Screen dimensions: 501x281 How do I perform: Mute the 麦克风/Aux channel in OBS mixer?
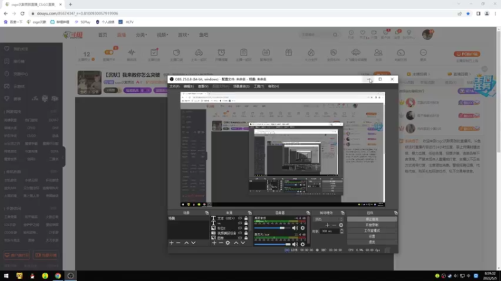pos(294,244)
